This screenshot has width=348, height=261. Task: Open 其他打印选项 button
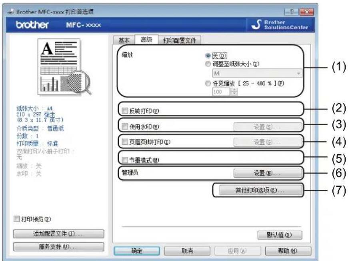[260, 190]
